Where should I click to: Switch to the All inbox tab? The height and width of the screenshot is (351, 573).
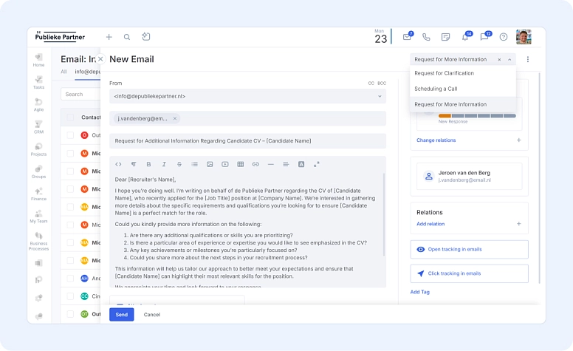pyautogui.click(x=64, y=72)
